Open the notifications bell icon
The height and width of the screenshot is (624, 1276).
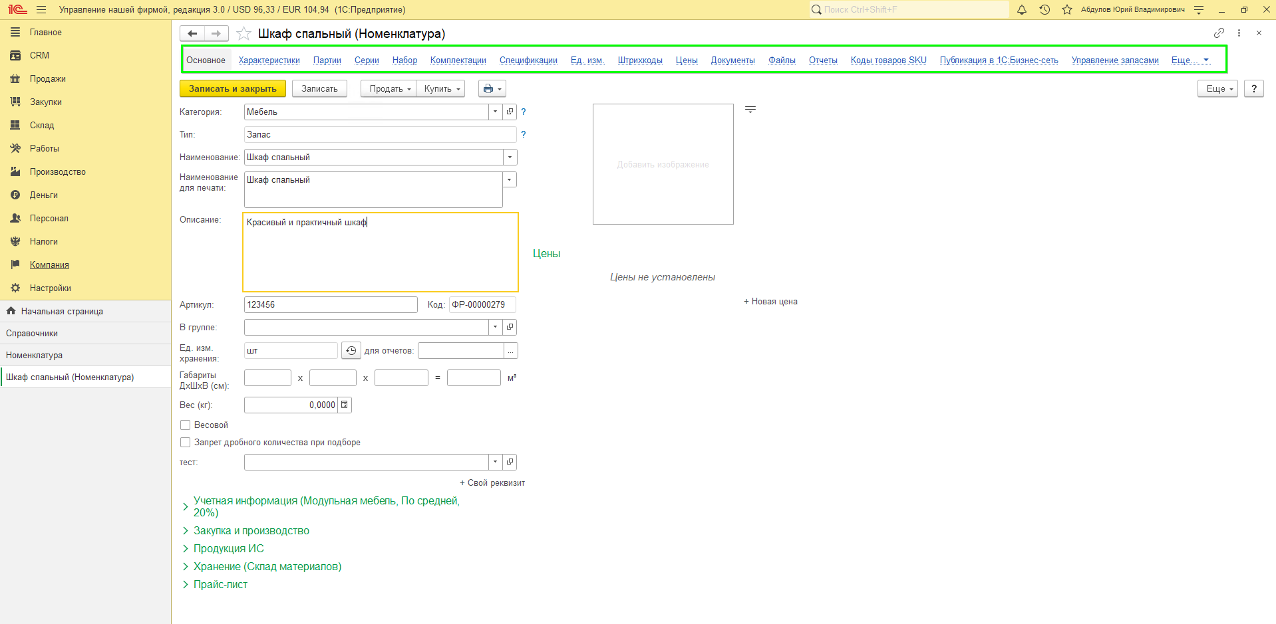[x=1022, y=9]
